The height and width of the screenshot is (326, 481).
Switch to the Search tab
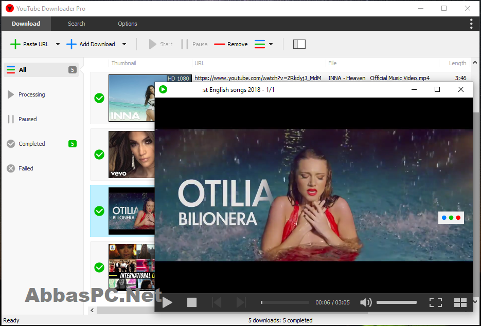(x=76, y=24)
